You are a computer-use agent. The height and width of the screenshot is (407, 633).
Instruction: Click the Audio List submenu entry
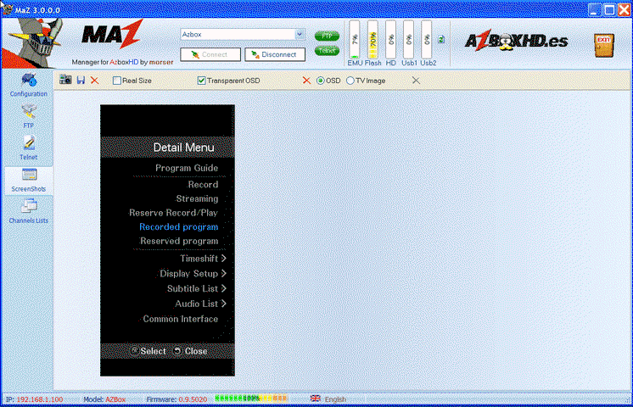click(200, 304)
